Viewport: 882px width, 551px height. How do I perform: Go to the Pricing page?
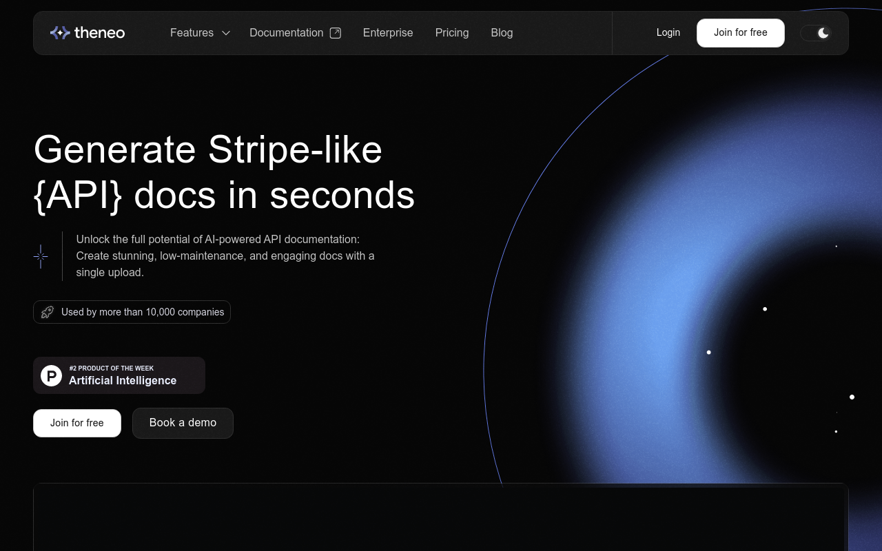452,32
